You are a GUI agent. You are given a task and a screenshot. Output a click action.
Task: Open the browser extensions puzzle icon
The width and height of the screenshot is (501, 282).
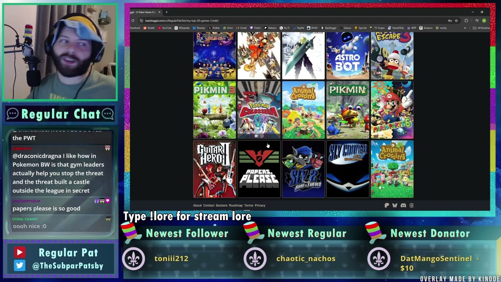[x=466, y=20]
